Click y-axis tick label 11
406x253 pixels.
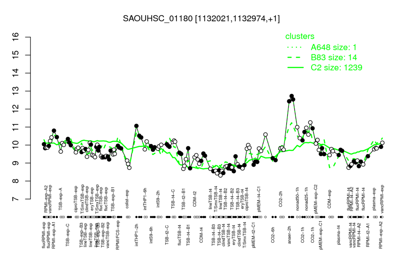(15, 127)
